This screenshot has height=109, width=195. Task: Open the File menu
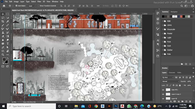coord(6,2)
